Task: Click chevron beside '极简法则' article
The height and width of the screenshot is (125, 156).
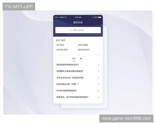Action: 99,97
